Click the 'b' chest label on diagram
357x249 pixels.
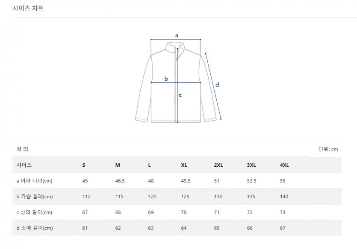166,79
